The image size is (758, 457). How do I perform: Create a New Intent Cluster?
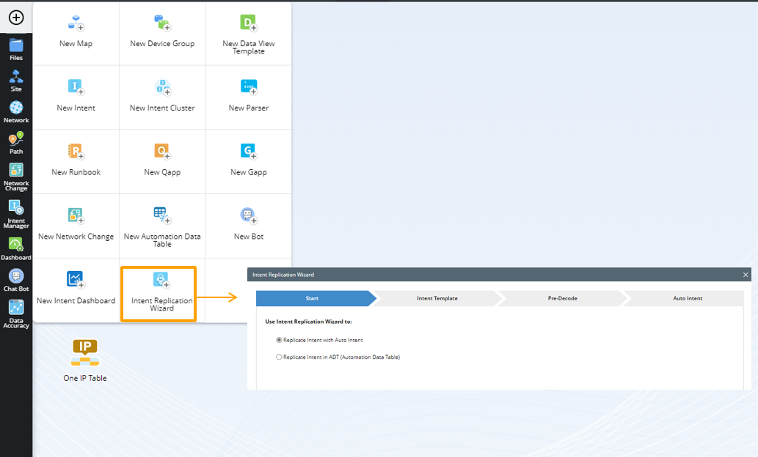click(x=162, y=97)
